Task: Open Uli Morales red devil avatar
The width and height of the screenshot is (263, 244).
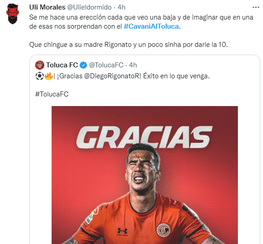Action: [13, 14]
